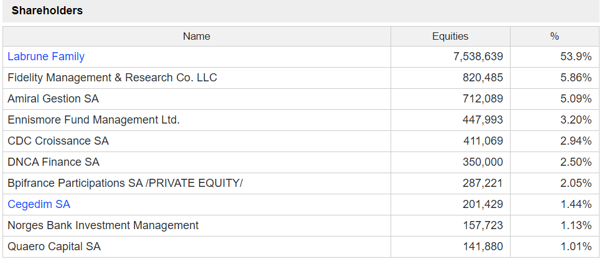The image size is (607, 262).
Task: Click the 141,880 equities value
Action: pos(483,246)
